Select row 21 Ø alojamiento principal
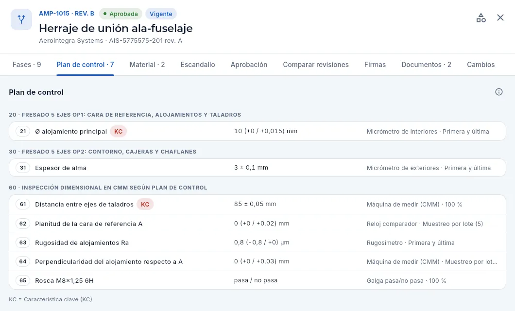515x311 pixels. point(257,131)
